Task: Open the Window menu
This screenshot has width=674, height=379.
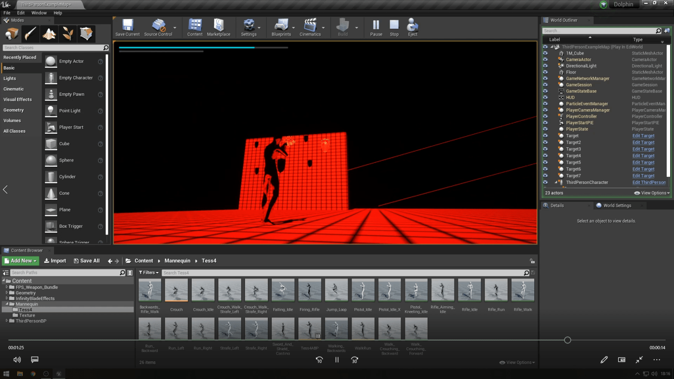Action: 39,13
